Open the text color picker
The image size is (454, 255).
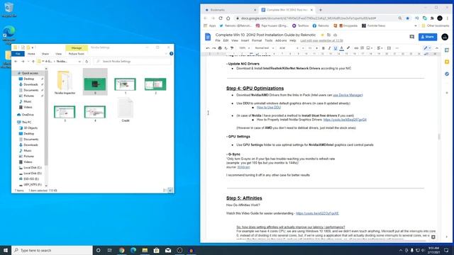(342, 48)
